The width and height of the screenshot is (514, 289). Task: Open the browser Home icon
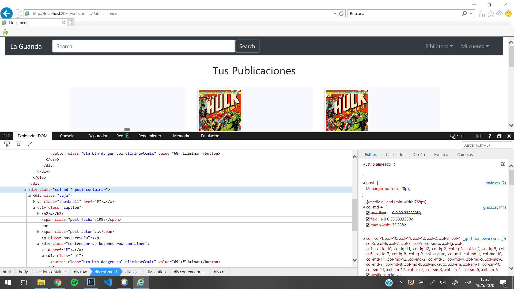coord(482,14)
